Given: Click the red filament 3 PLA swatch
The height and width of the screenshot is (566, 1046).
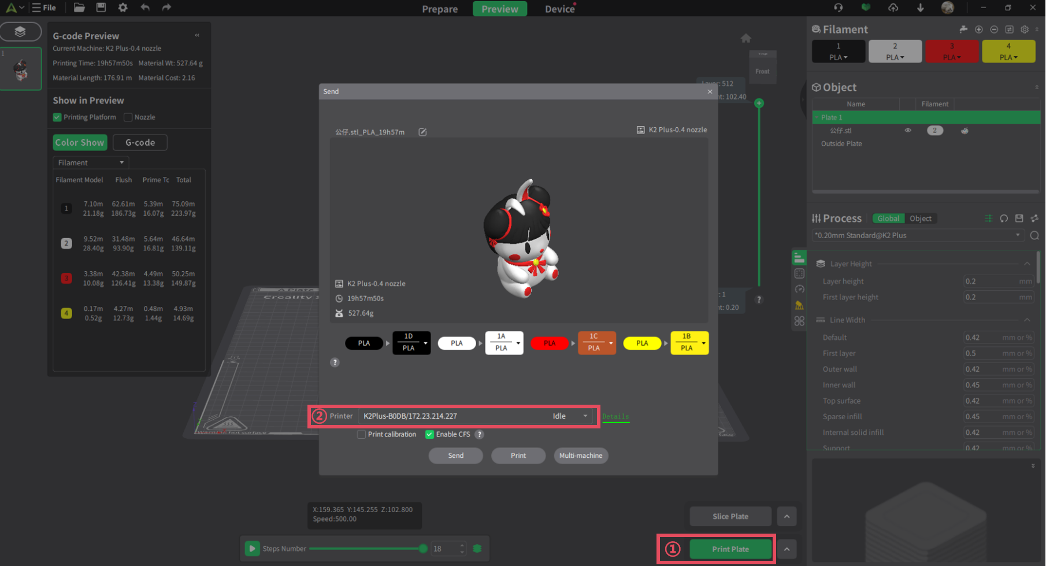Looking at the screenshot, I should click(951, 51).
